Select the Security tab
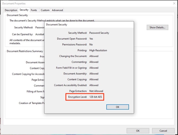 click(24, 10)
